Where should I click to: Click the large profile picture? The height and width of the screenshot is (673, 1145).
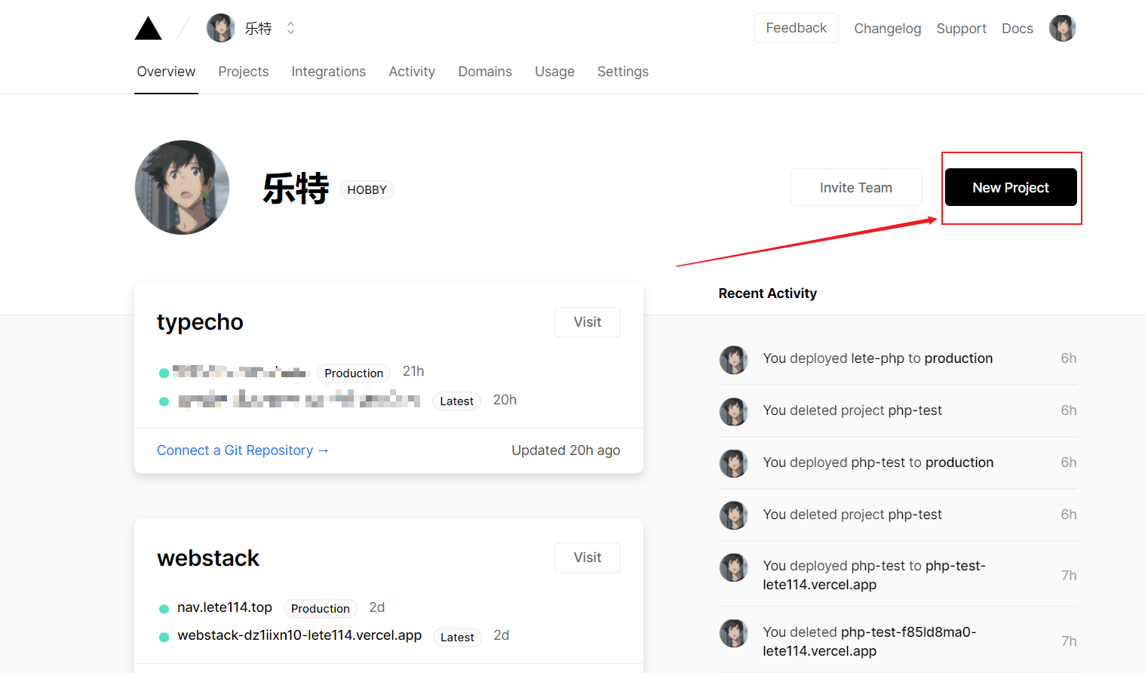pyautogui.click(x=183, y=188)
